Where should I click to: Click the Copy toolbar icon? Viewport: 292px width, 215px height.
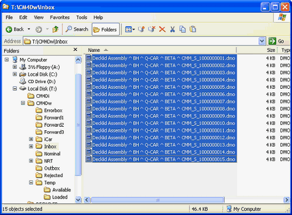pyautogui.click(x=183, y=29)
